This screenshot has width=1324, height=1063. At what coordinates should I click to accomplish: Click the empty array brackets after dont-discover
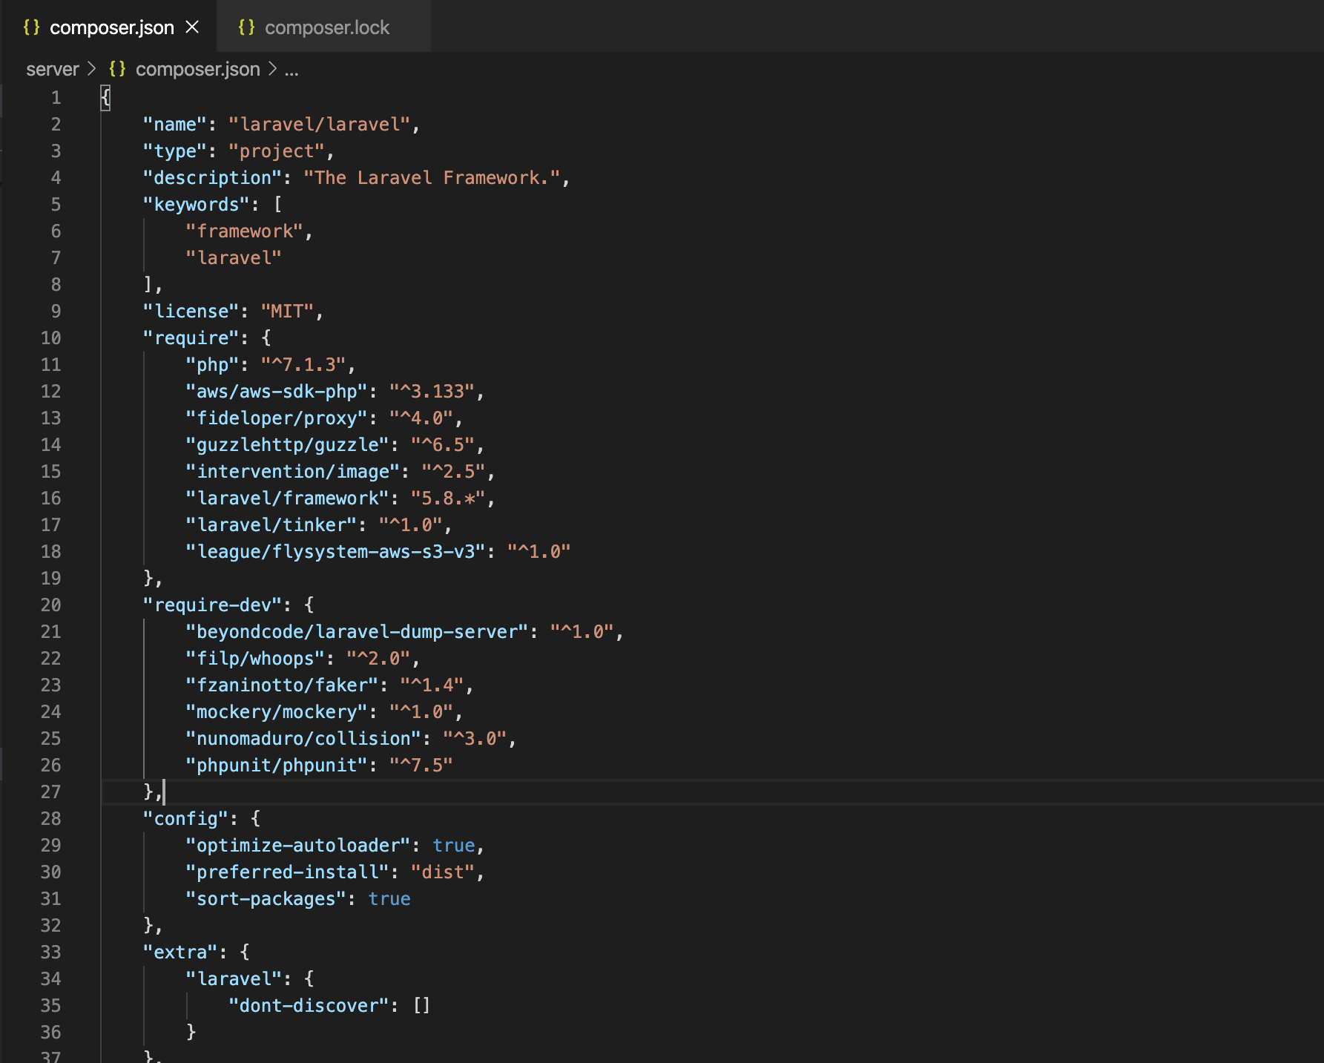point(421,1006)
